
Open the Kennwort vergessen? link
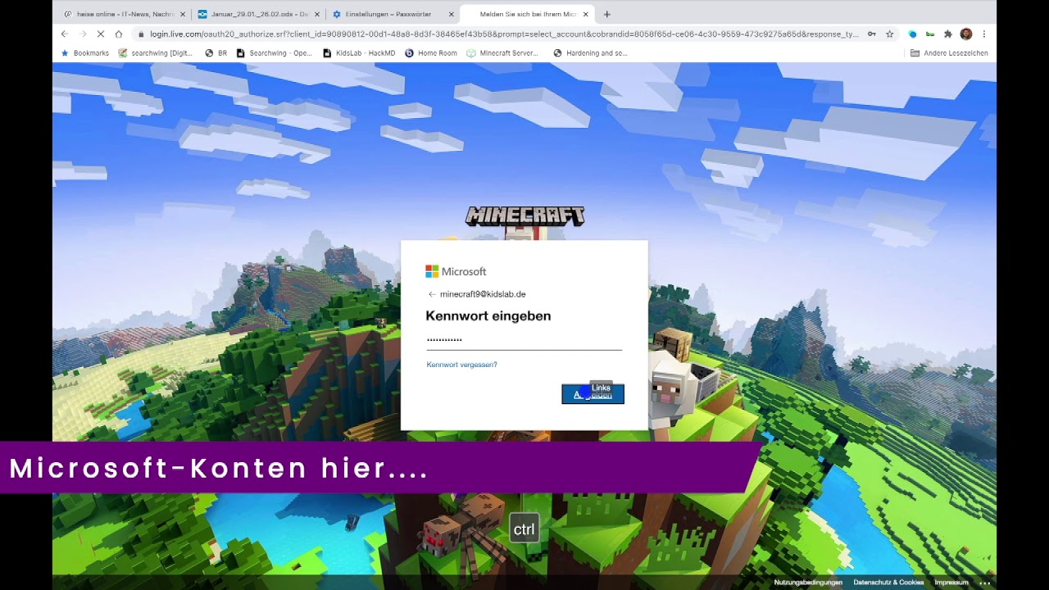pyautogui.click(x=461, y=365)
